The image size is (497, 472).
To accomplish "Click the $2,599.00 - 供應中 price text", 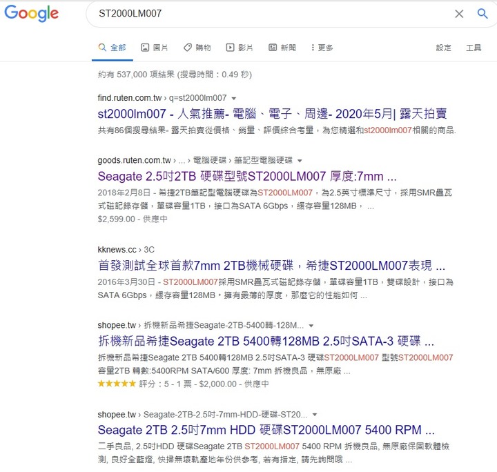I will pos(133,219).
